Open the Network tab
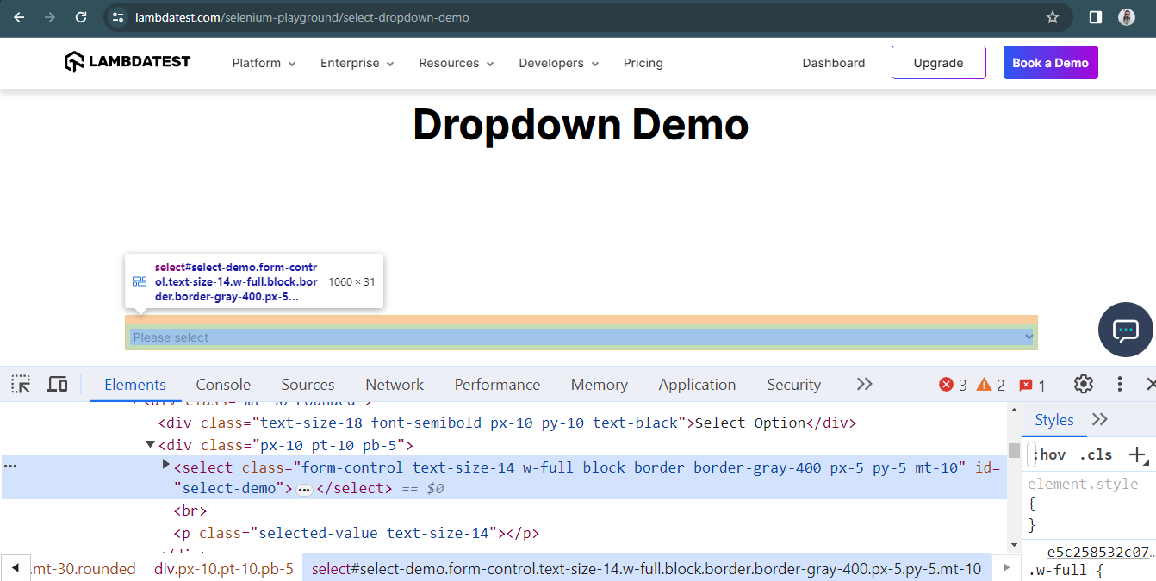This screenshot has width=1156, height=581. click(x=394, y=385)
